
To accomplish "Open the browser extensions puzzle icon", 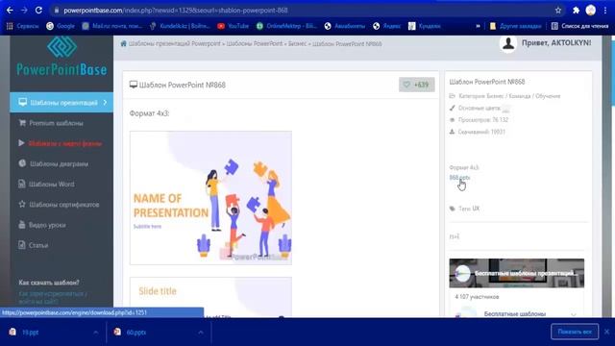I will (576, 11).
